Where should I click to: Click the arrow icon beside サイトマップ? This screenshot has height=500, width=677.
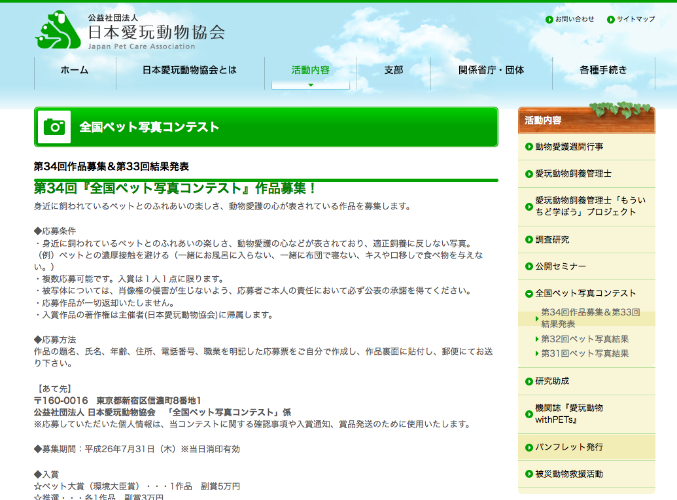coord(611,20)
